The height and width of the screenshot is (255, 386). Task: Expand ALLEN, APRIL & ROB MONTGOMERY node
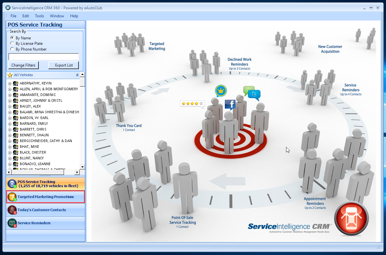[x=10, y=89]
